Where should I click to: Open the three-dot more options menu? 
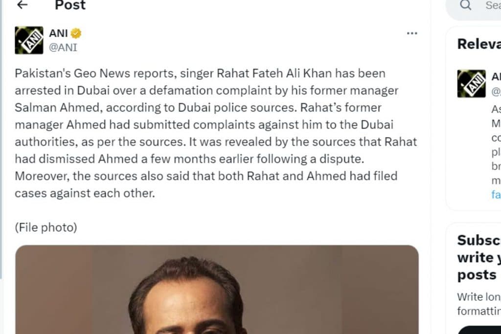(x=412, y=33)
